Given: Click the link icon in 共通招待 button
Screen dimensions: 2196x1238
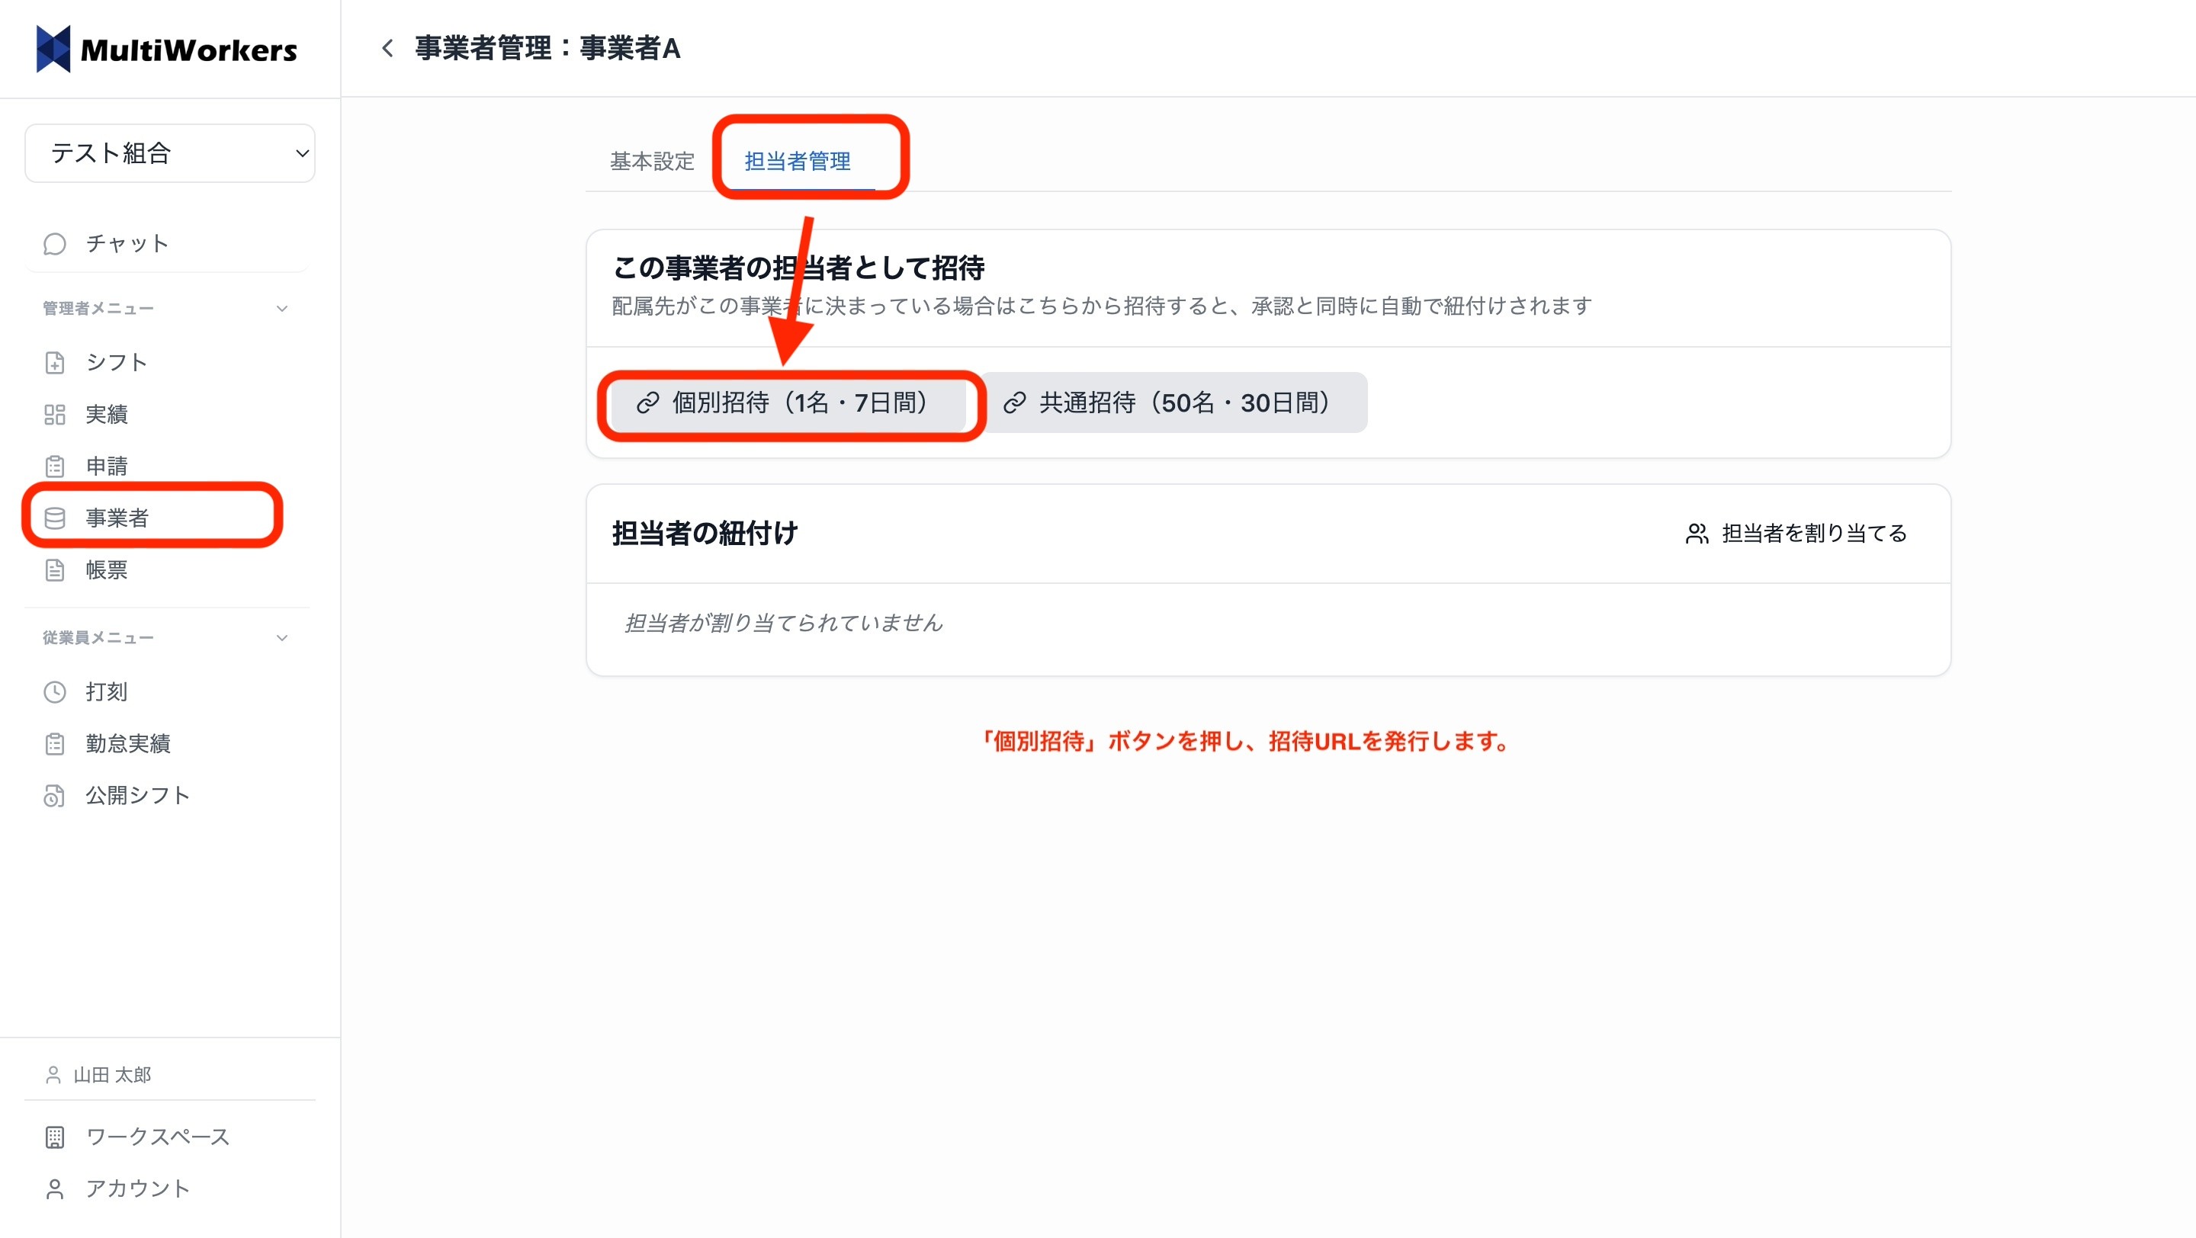Looking at the screenshot, I should [1014, 403].
